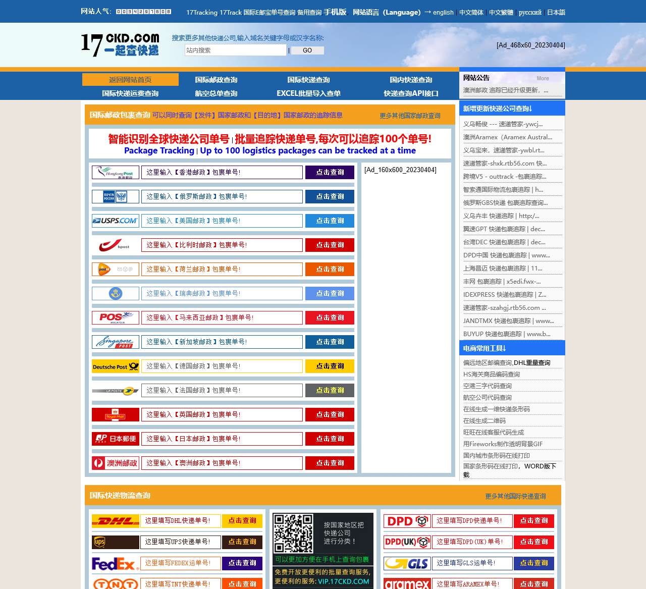Open DPD中国 快递包裹追踪 link
This screenshot has height=589, width=646.
click(507, 255)
